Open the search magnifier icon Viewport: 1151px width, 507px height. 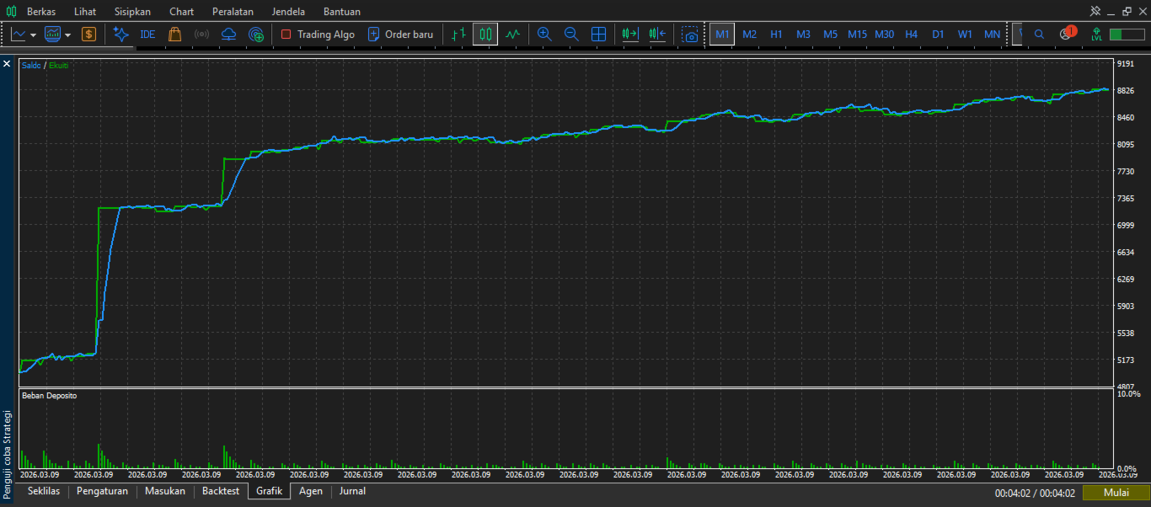coord(1039,35)
